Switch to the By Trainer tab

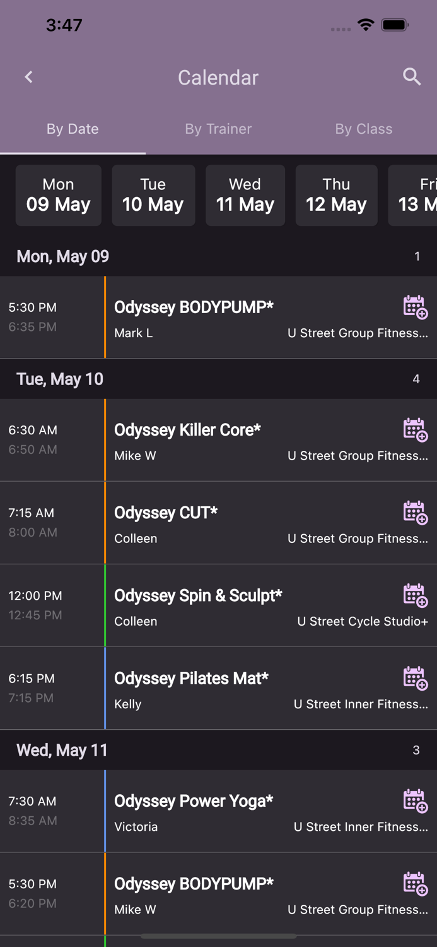tap(218, 129)
